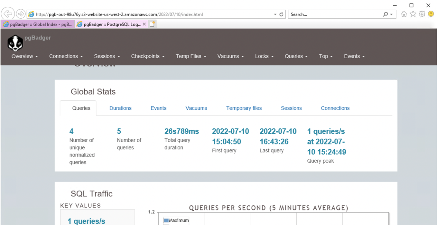Click inside the Search input box

point(335,14)
